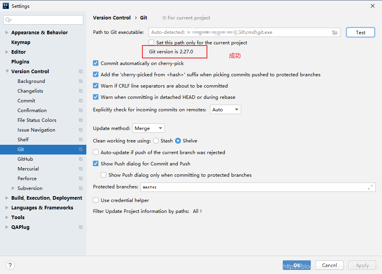Select Mercurial in Version Control list
Image resolution: width=382 pixels, height=274 pixels.
[28, 169]
